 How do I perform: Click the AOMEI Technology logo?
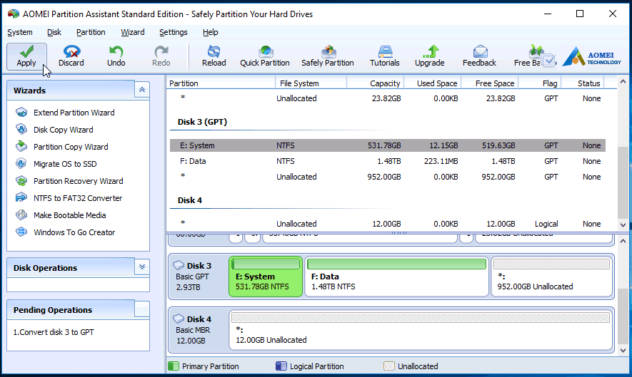point(591,57)
